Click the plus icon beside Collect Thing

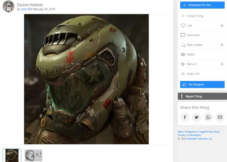click(x=183, y=16)
